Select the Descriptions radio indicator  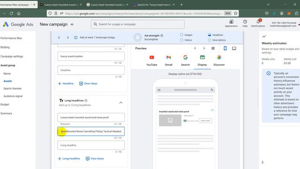click(x=210, y=40)
